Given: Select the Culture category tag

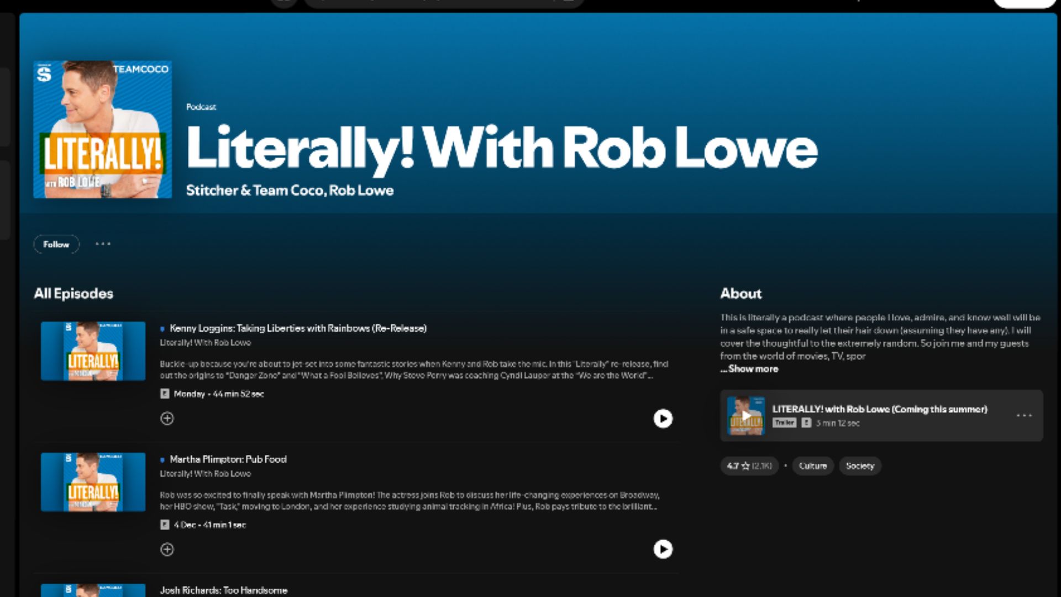Looking at the screenshot, I should (x=813, y=466).
